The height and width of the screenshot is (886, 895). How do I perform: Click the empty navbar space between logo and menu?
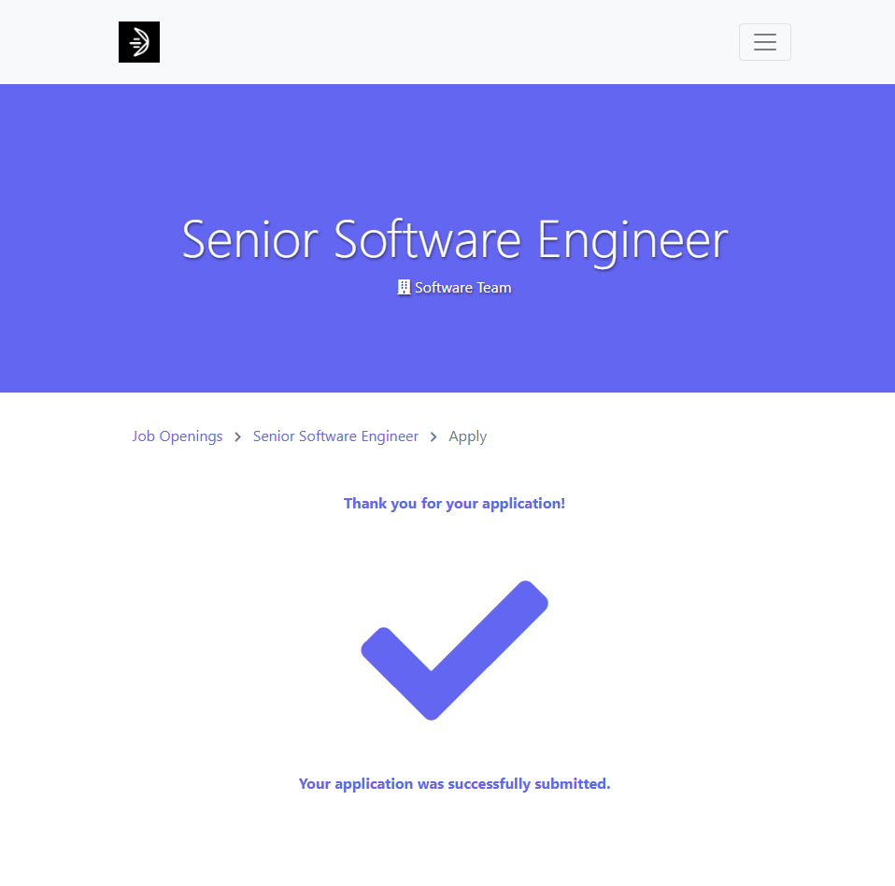pyautogui.click(x=448, y=42)
